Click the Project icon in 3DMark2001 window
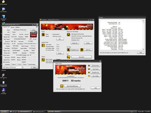 tap(43, 35)
